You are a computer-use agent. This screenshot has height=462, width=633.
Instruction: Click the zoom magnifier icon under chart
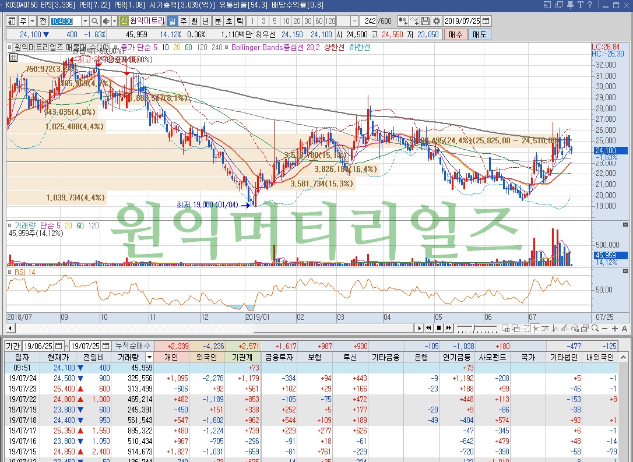[x=595, y=329]
